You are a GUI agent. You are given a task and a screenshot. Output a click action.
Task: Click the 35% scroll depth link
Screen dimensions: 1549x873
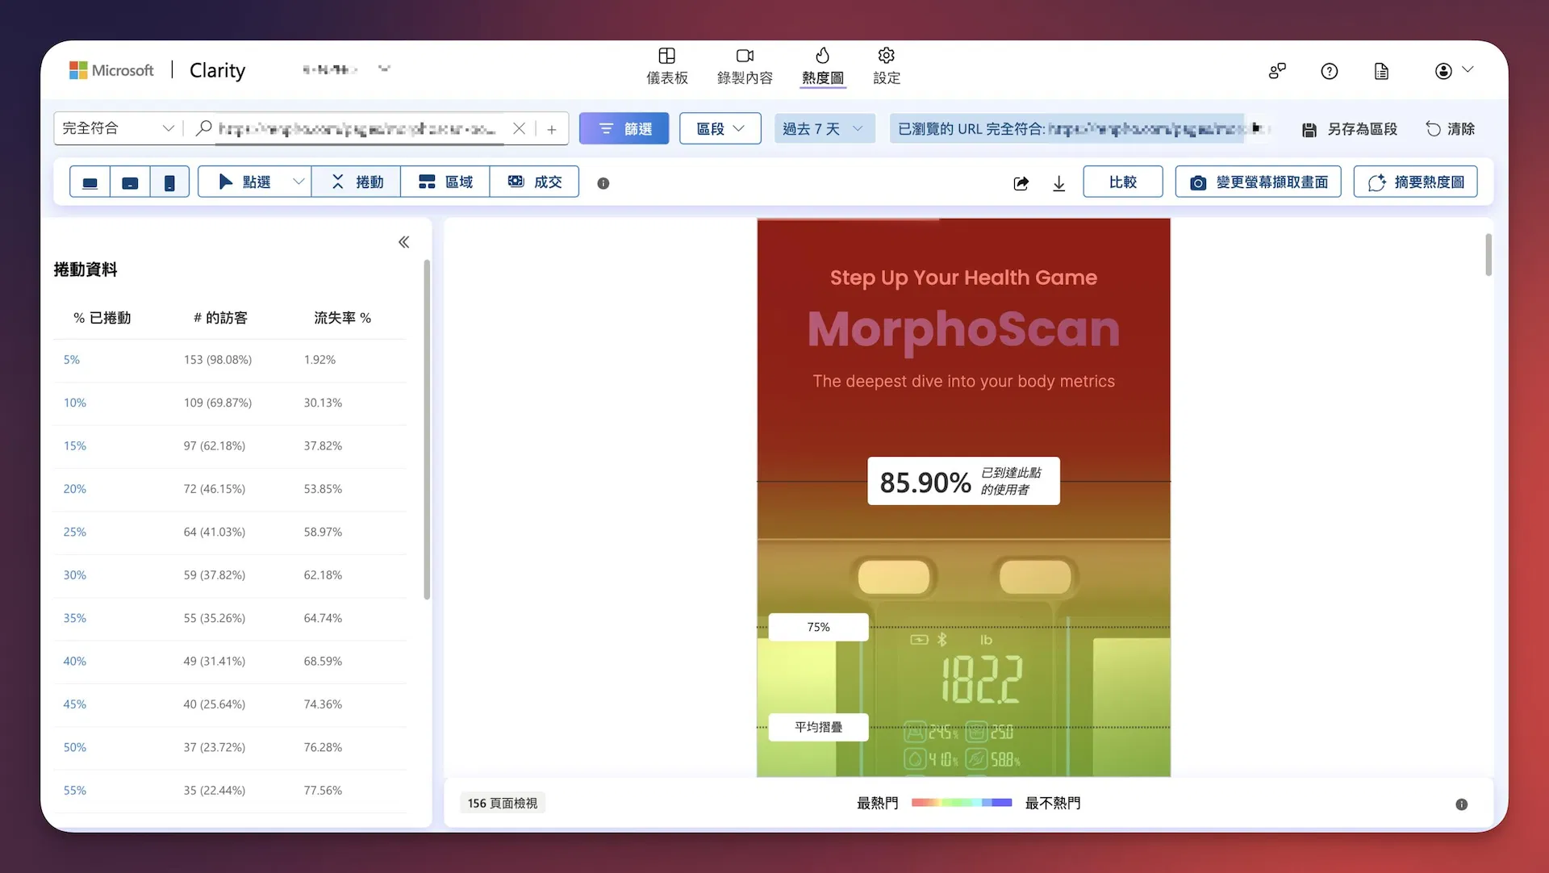[x=75, y=618]
